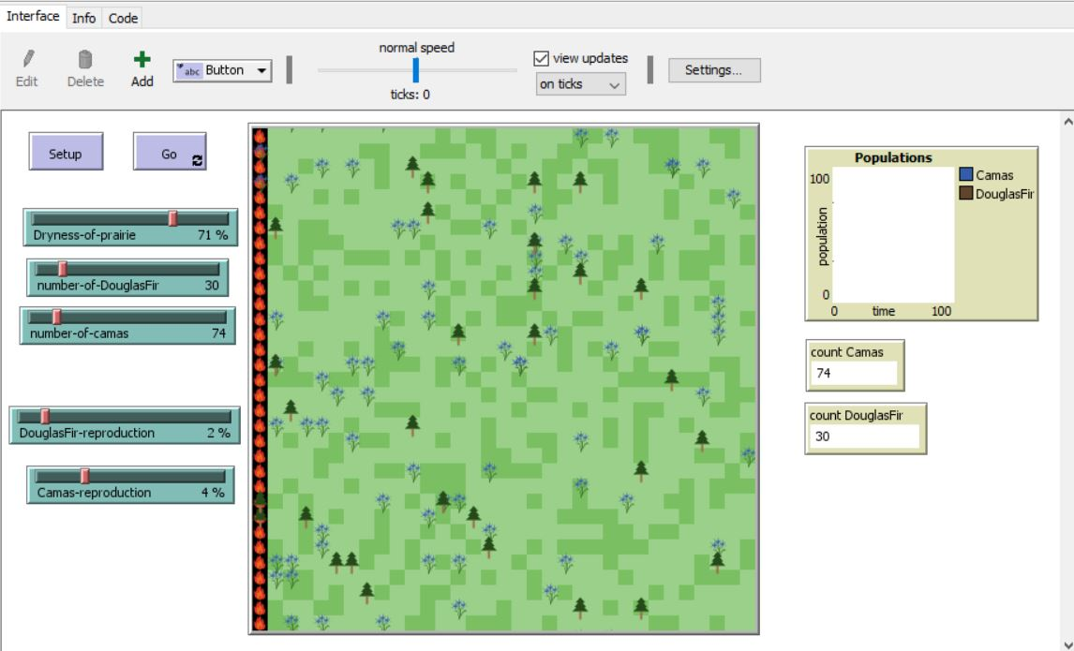Select the Interface tab
This screenshot has height=651, width=1074.
[33, 17]
